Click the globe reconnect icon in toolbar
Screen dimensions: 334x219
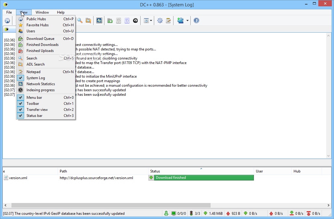(8, 21)
